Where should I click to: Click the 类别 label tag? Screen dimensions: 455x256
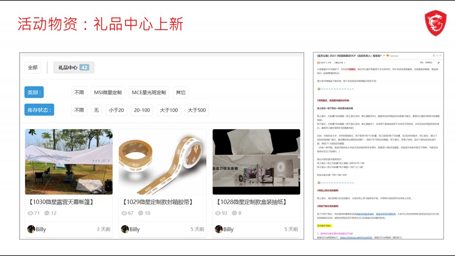tap(34, 92)
